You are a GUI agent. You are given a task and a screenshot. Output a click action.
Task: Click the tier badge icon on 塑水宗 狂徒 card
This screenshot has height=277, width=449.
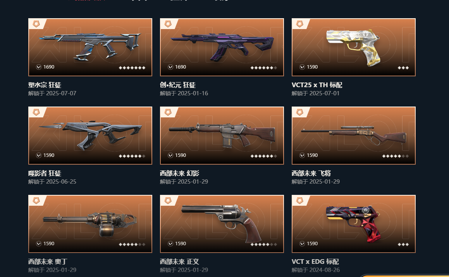36,24
